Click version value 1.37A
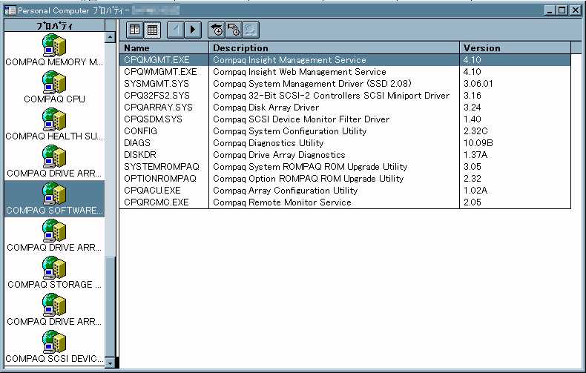The height and width of the screenshot is (373, 586). [x=475, y=155]
